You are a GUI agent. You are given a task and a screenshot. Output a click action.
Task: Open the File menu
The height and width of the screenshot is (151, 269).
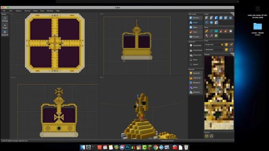(4, 11)
